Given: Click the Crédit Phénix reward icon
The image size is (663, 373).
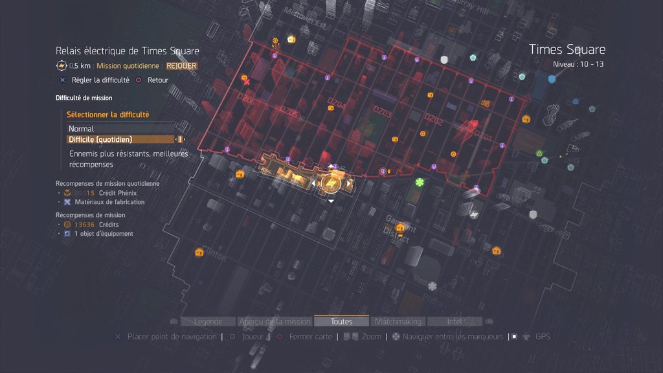Looking at the screenshot, I should coord(67,193).
